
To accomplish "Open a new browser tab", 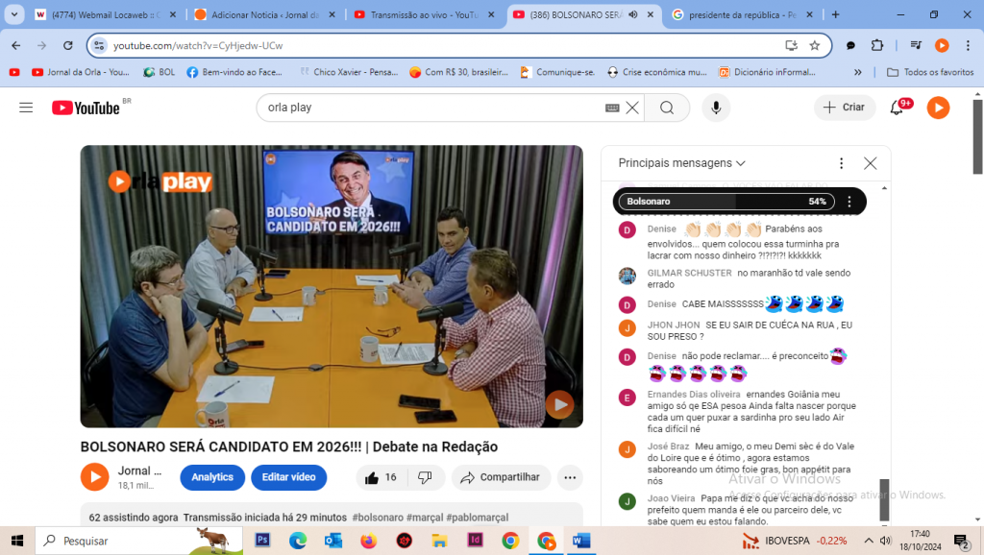I will click(835, 14).
